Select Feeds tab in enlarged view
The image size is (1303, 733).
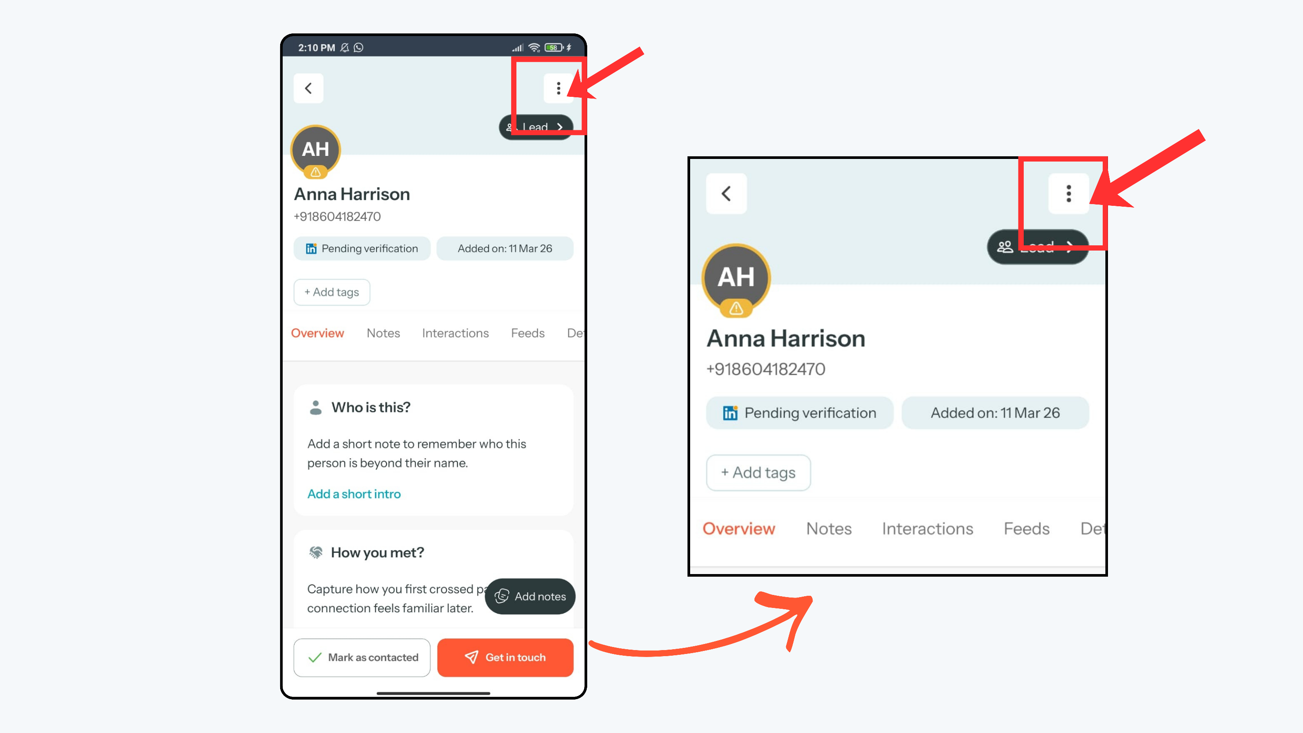[1026, 528]
